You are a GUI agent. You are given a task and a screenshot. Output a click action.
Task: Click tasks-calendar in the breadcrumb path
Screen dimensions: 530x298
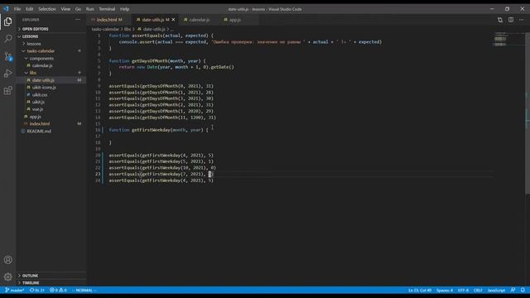tap(105, 30)
